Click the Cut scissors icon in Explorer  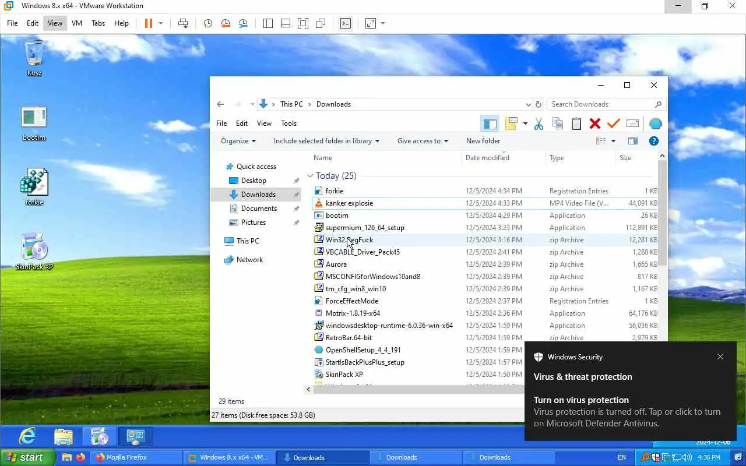tap(539, 123)
